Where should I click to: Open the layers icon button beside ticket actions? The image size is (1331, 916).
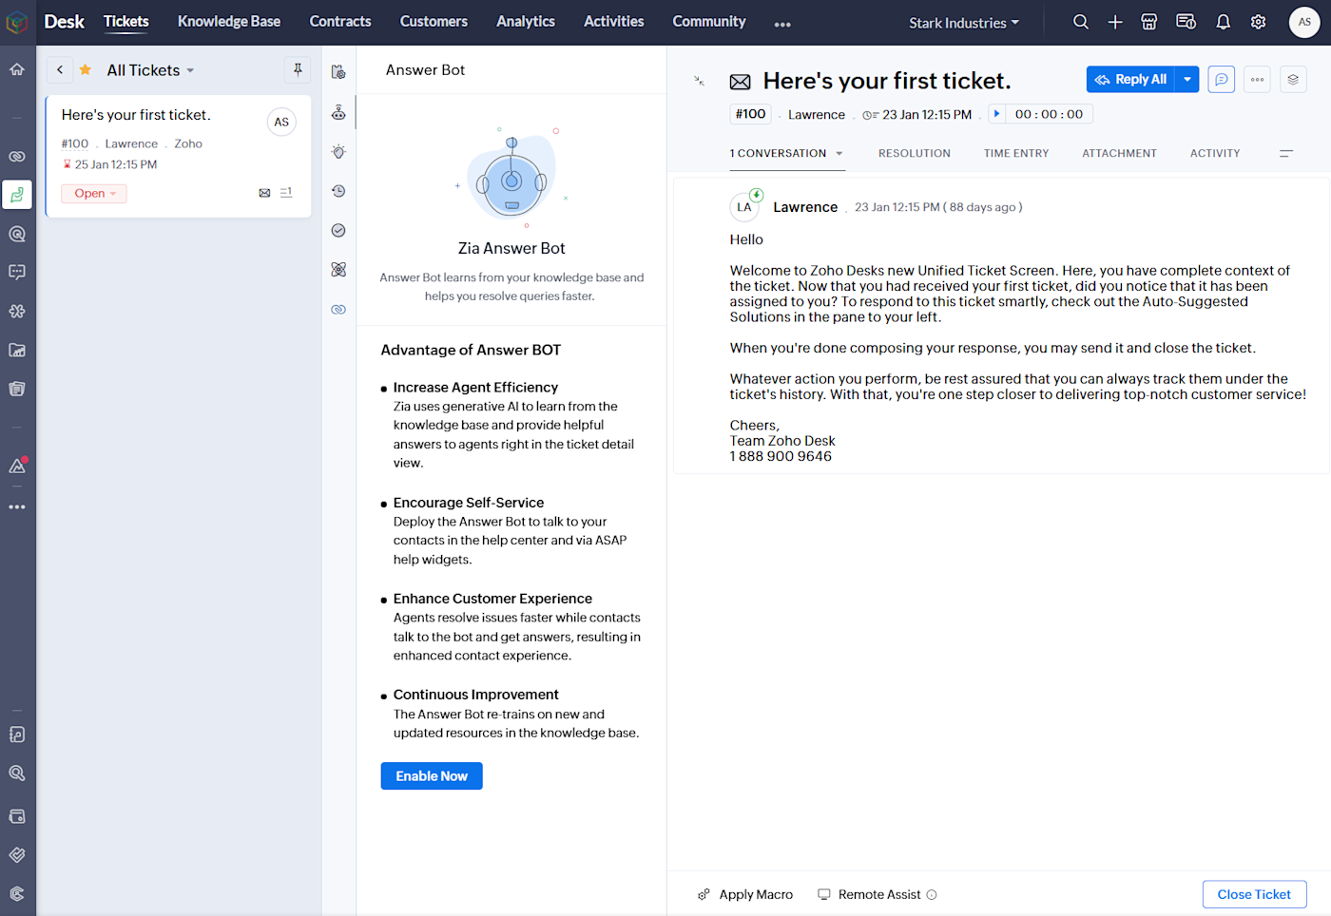click(x=1293, y=80)
